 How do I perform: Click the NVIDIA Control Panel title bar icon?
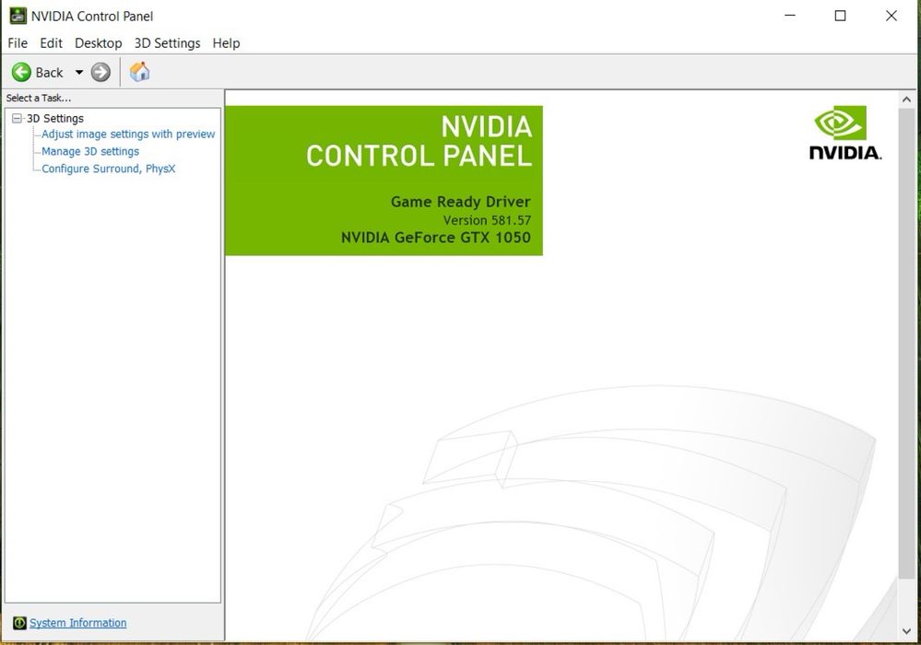[18, 16]
